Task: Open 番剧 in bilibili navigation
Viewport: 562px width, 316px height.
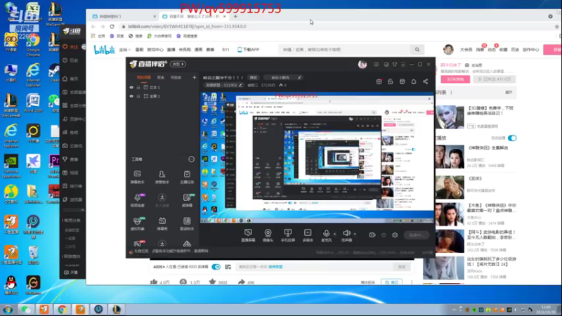Action: pyautogui.click(x=139, y=50)
